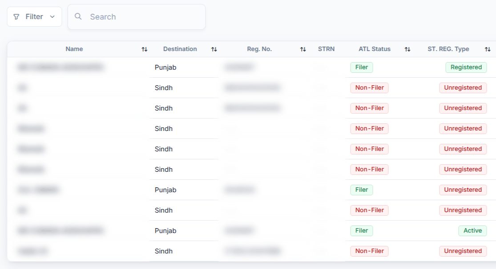496x269 pixels.
Task: Click Punjab cell in the Unregistered Filer row
Action: tap(165, 190)
